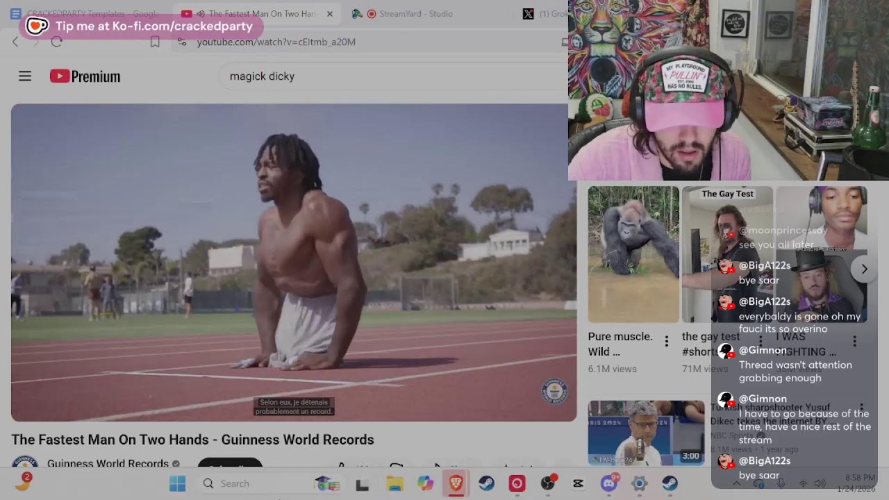
Task: Open the microphone tray icon
Action: (781, 483)
